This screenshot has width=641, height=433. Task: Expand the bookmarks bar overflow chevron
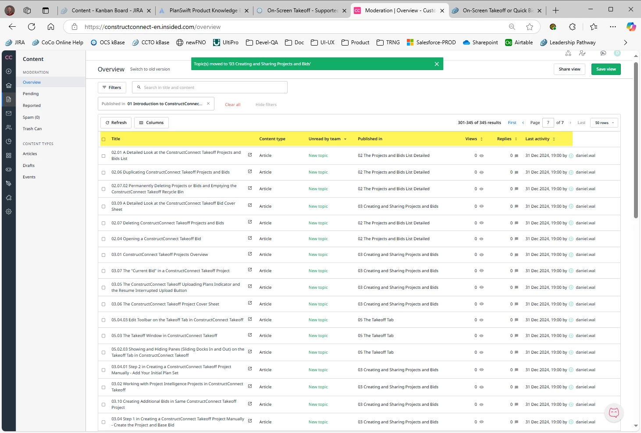click(x=625, y=43)
